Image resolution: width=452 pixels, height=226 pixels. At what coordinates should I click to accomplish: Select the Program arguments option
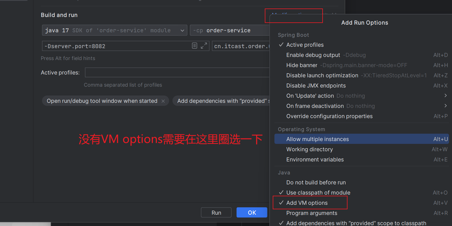pyautogui.click(x=362, y=213)
